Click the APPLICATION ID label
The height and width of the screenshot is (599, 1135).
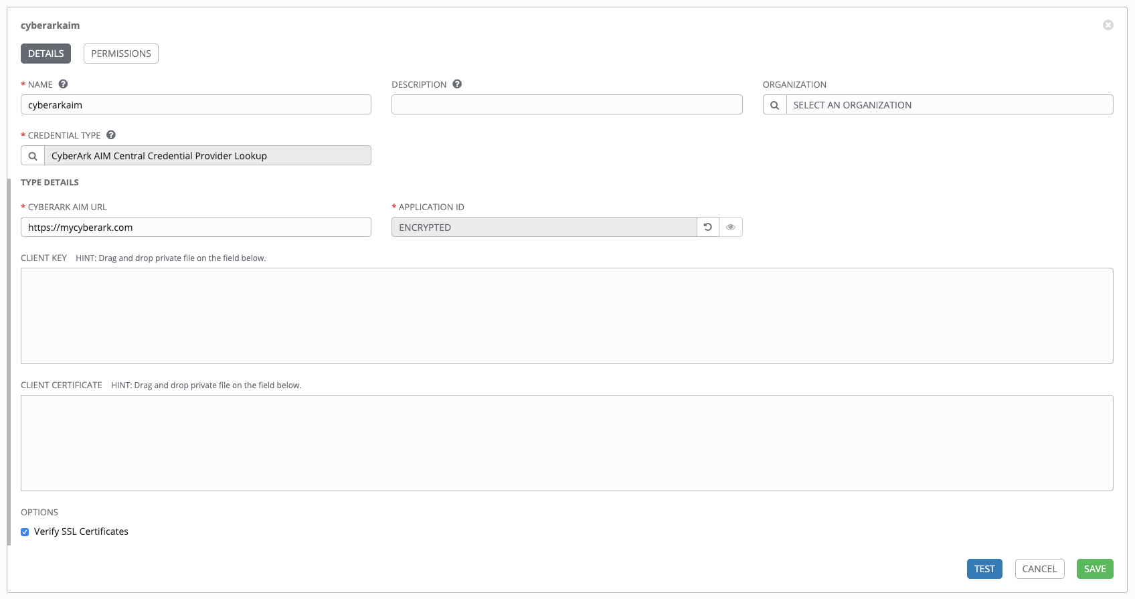click(x=431, y=207)
